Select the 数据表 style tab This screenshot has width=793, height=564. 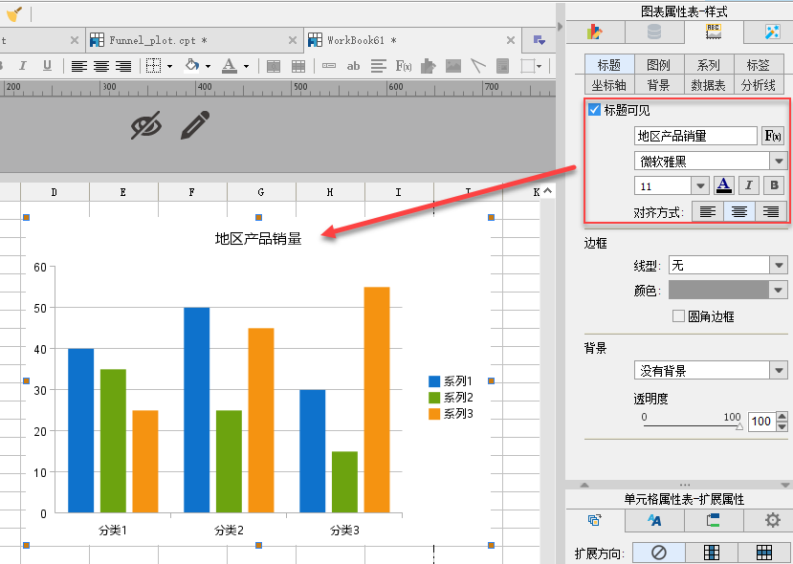pyautogui.click(x=708, y=84)
